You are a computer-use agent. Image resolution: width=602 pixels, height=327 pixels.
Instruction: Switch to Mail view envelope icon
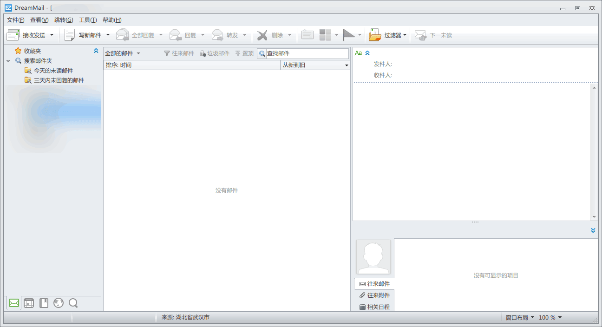click(14, 303)
